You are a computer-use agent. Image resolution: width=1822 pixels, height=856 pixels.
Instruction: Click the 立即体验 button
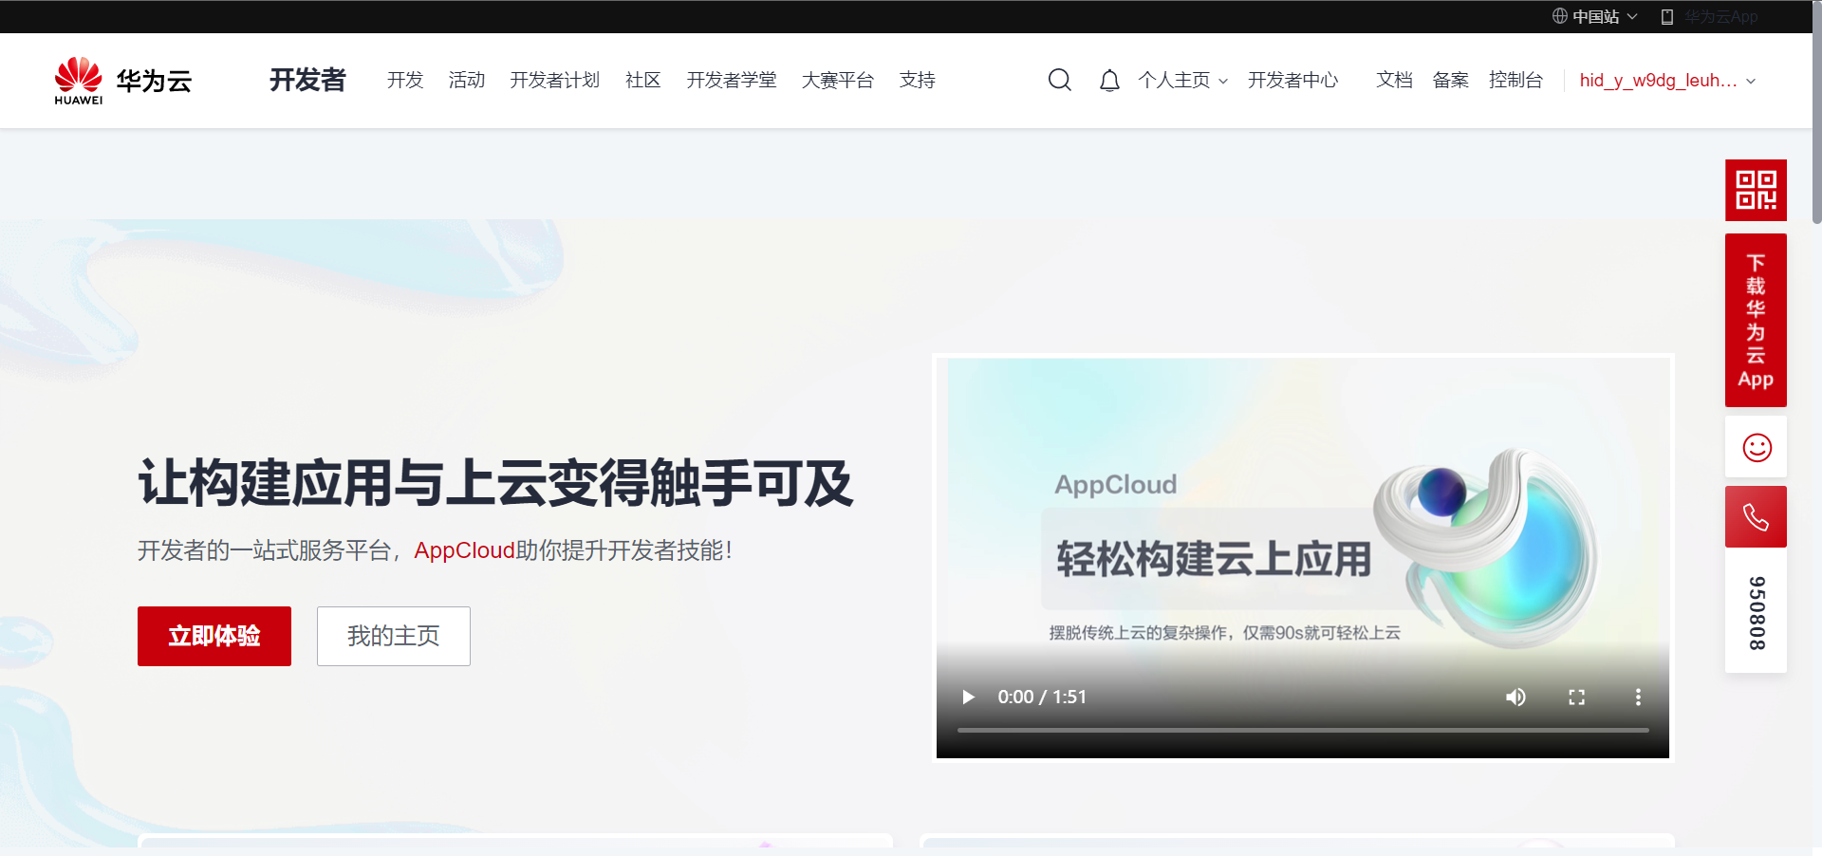coord(214,636)
